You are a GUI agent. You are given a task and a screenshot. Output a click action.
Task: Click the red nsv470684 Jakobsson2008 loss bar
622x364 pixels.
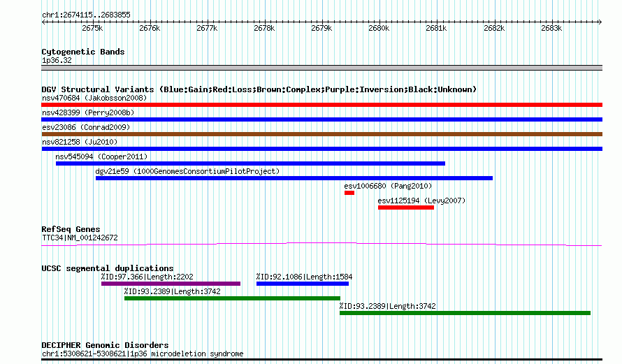pos(321,105)
